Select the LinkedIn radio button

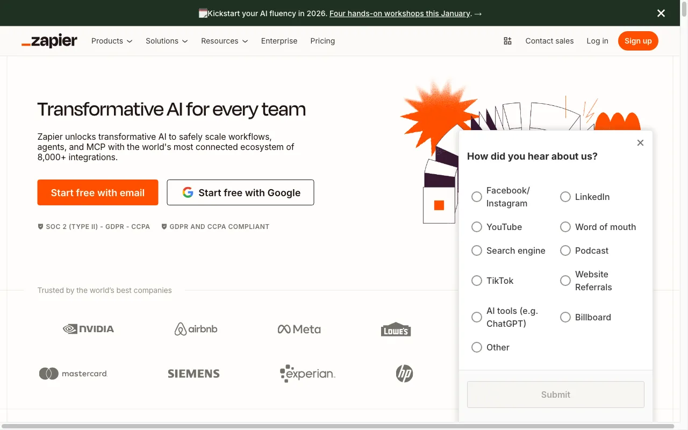[x=565, y=197]
